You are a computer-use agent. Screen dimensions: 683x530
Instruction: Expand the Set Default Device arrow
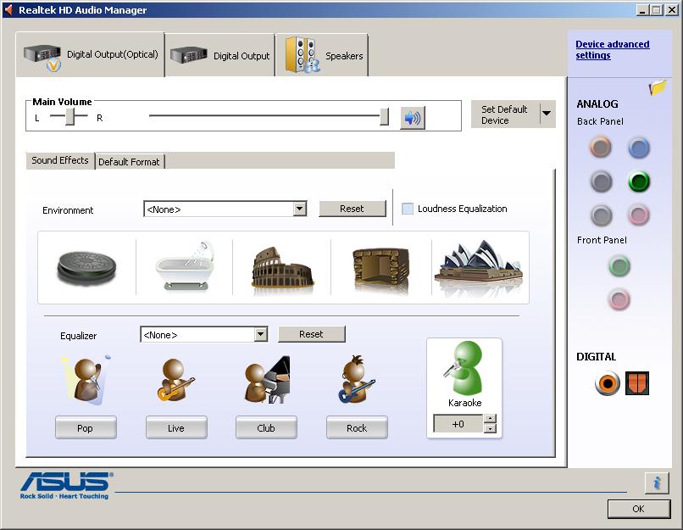(547, 114)
